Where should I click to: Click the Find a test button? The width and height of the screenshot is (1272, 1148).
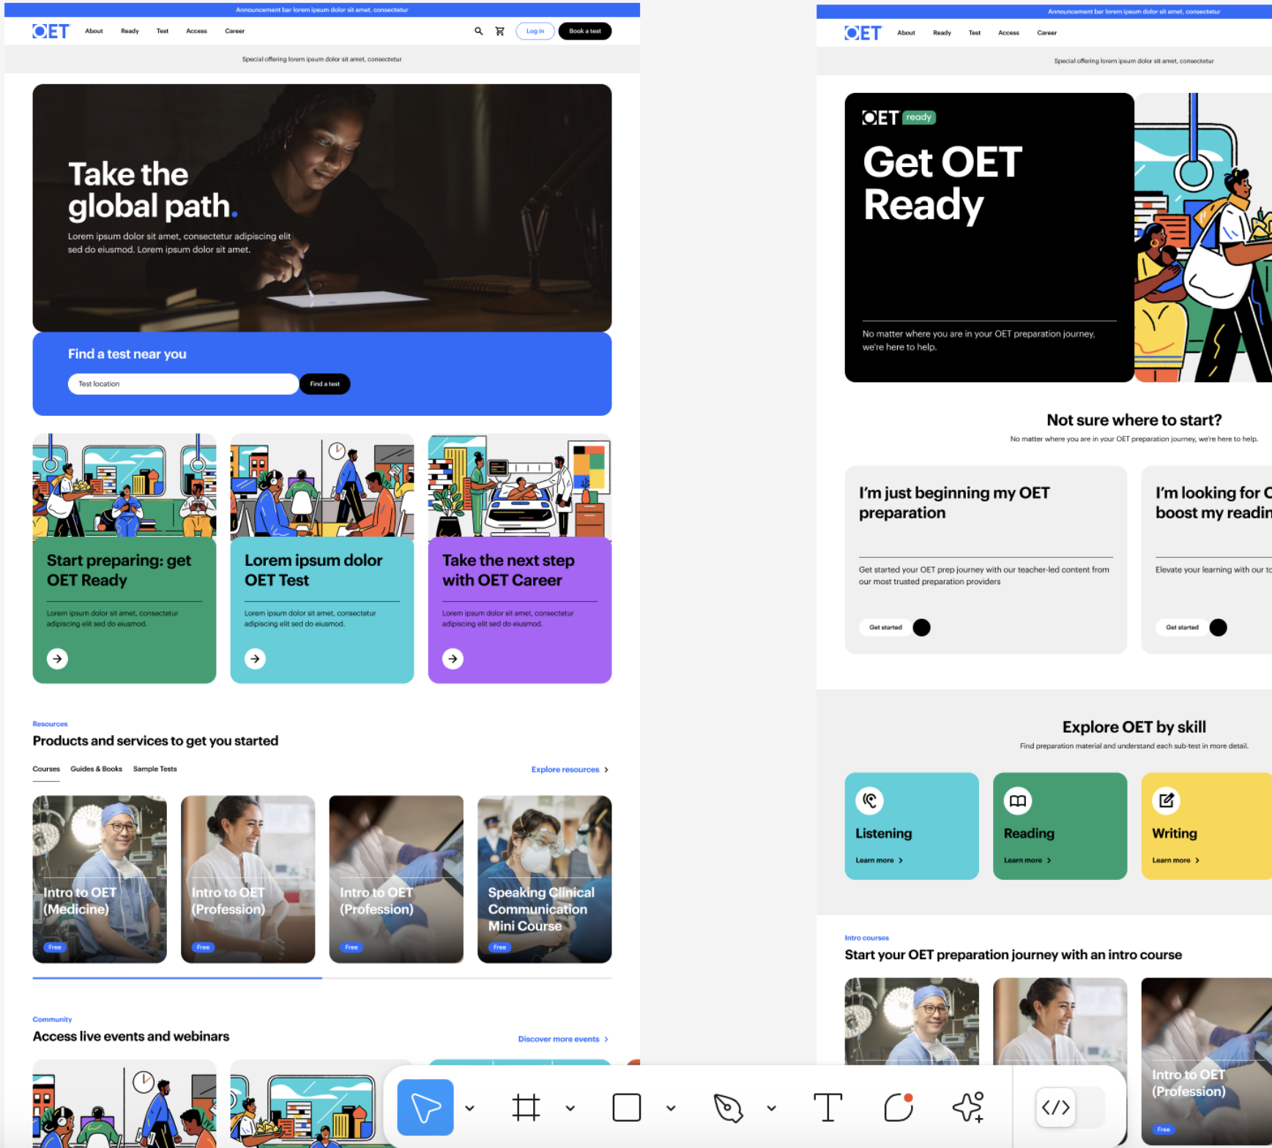[x=324, y=384]
